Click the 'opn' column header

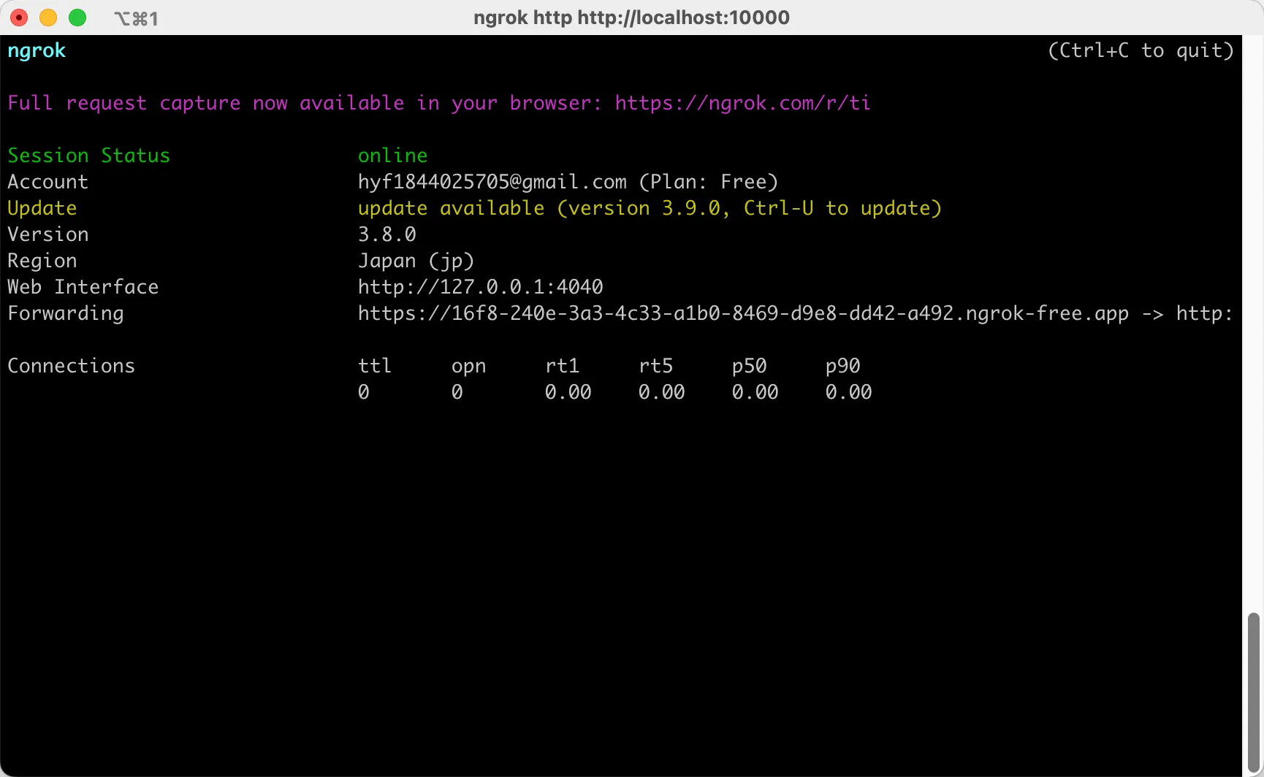click(x=468, y=366)
